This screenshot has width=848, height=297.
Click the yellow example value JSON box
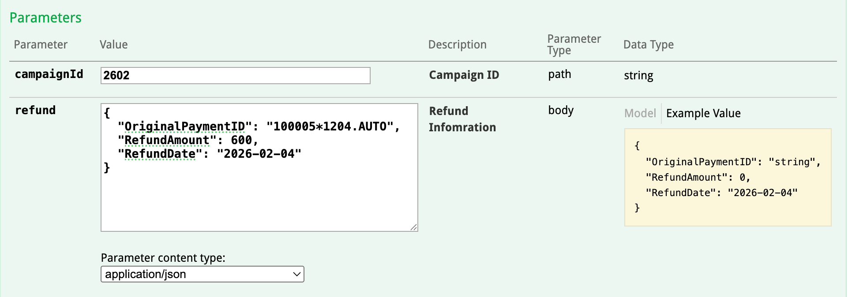coord(728,177)
